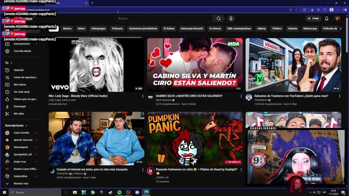Open Historial in the sidebar
349x196 pixels.
pyautogui.click(x=19, y=70)
